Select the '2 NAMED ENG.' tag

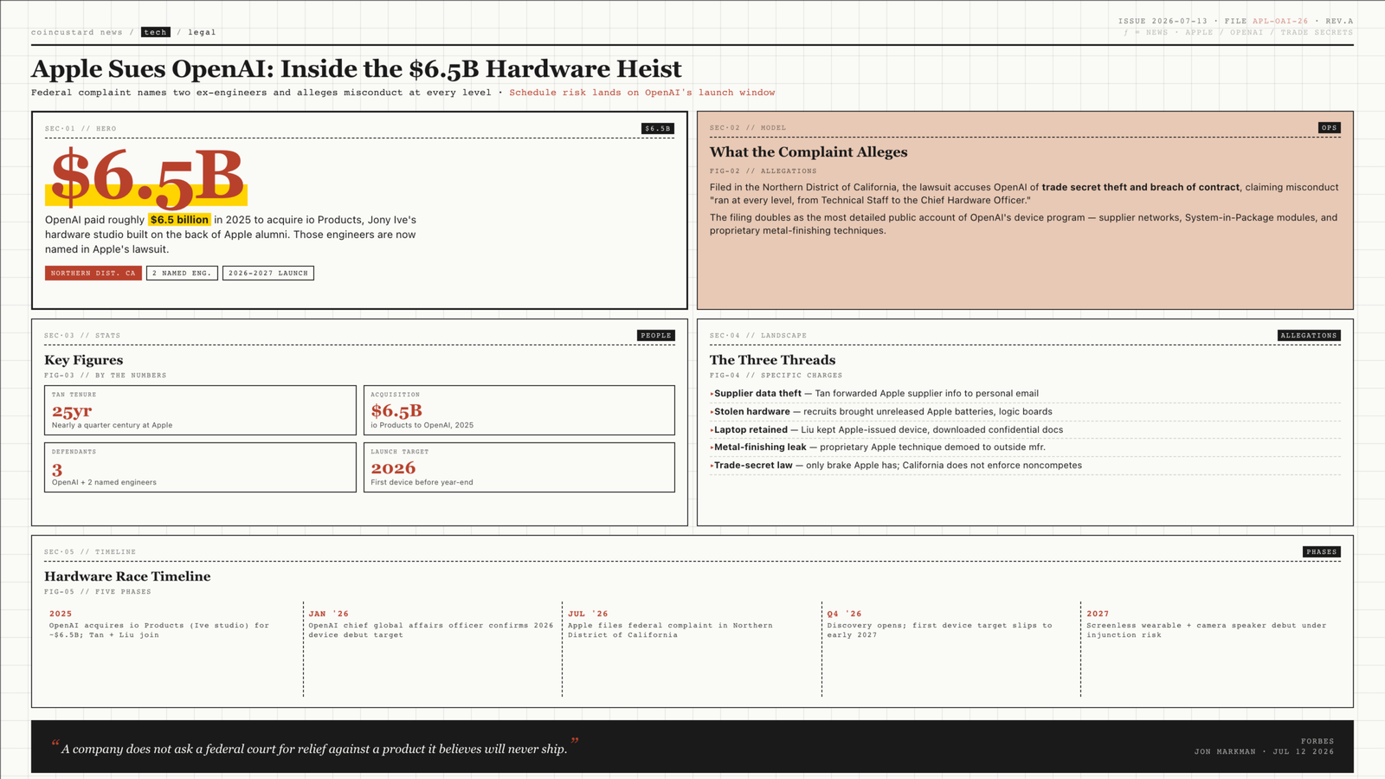[x=182, y=273]
